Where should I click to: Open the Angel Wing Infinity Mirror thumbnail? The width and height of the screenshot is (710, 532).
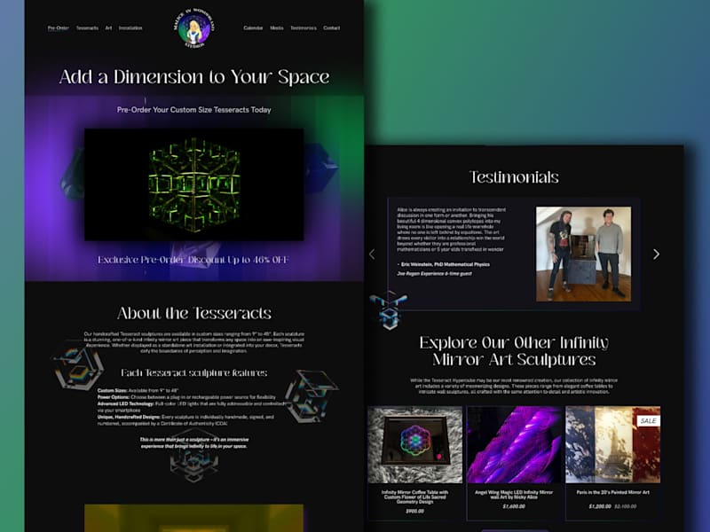514,445
